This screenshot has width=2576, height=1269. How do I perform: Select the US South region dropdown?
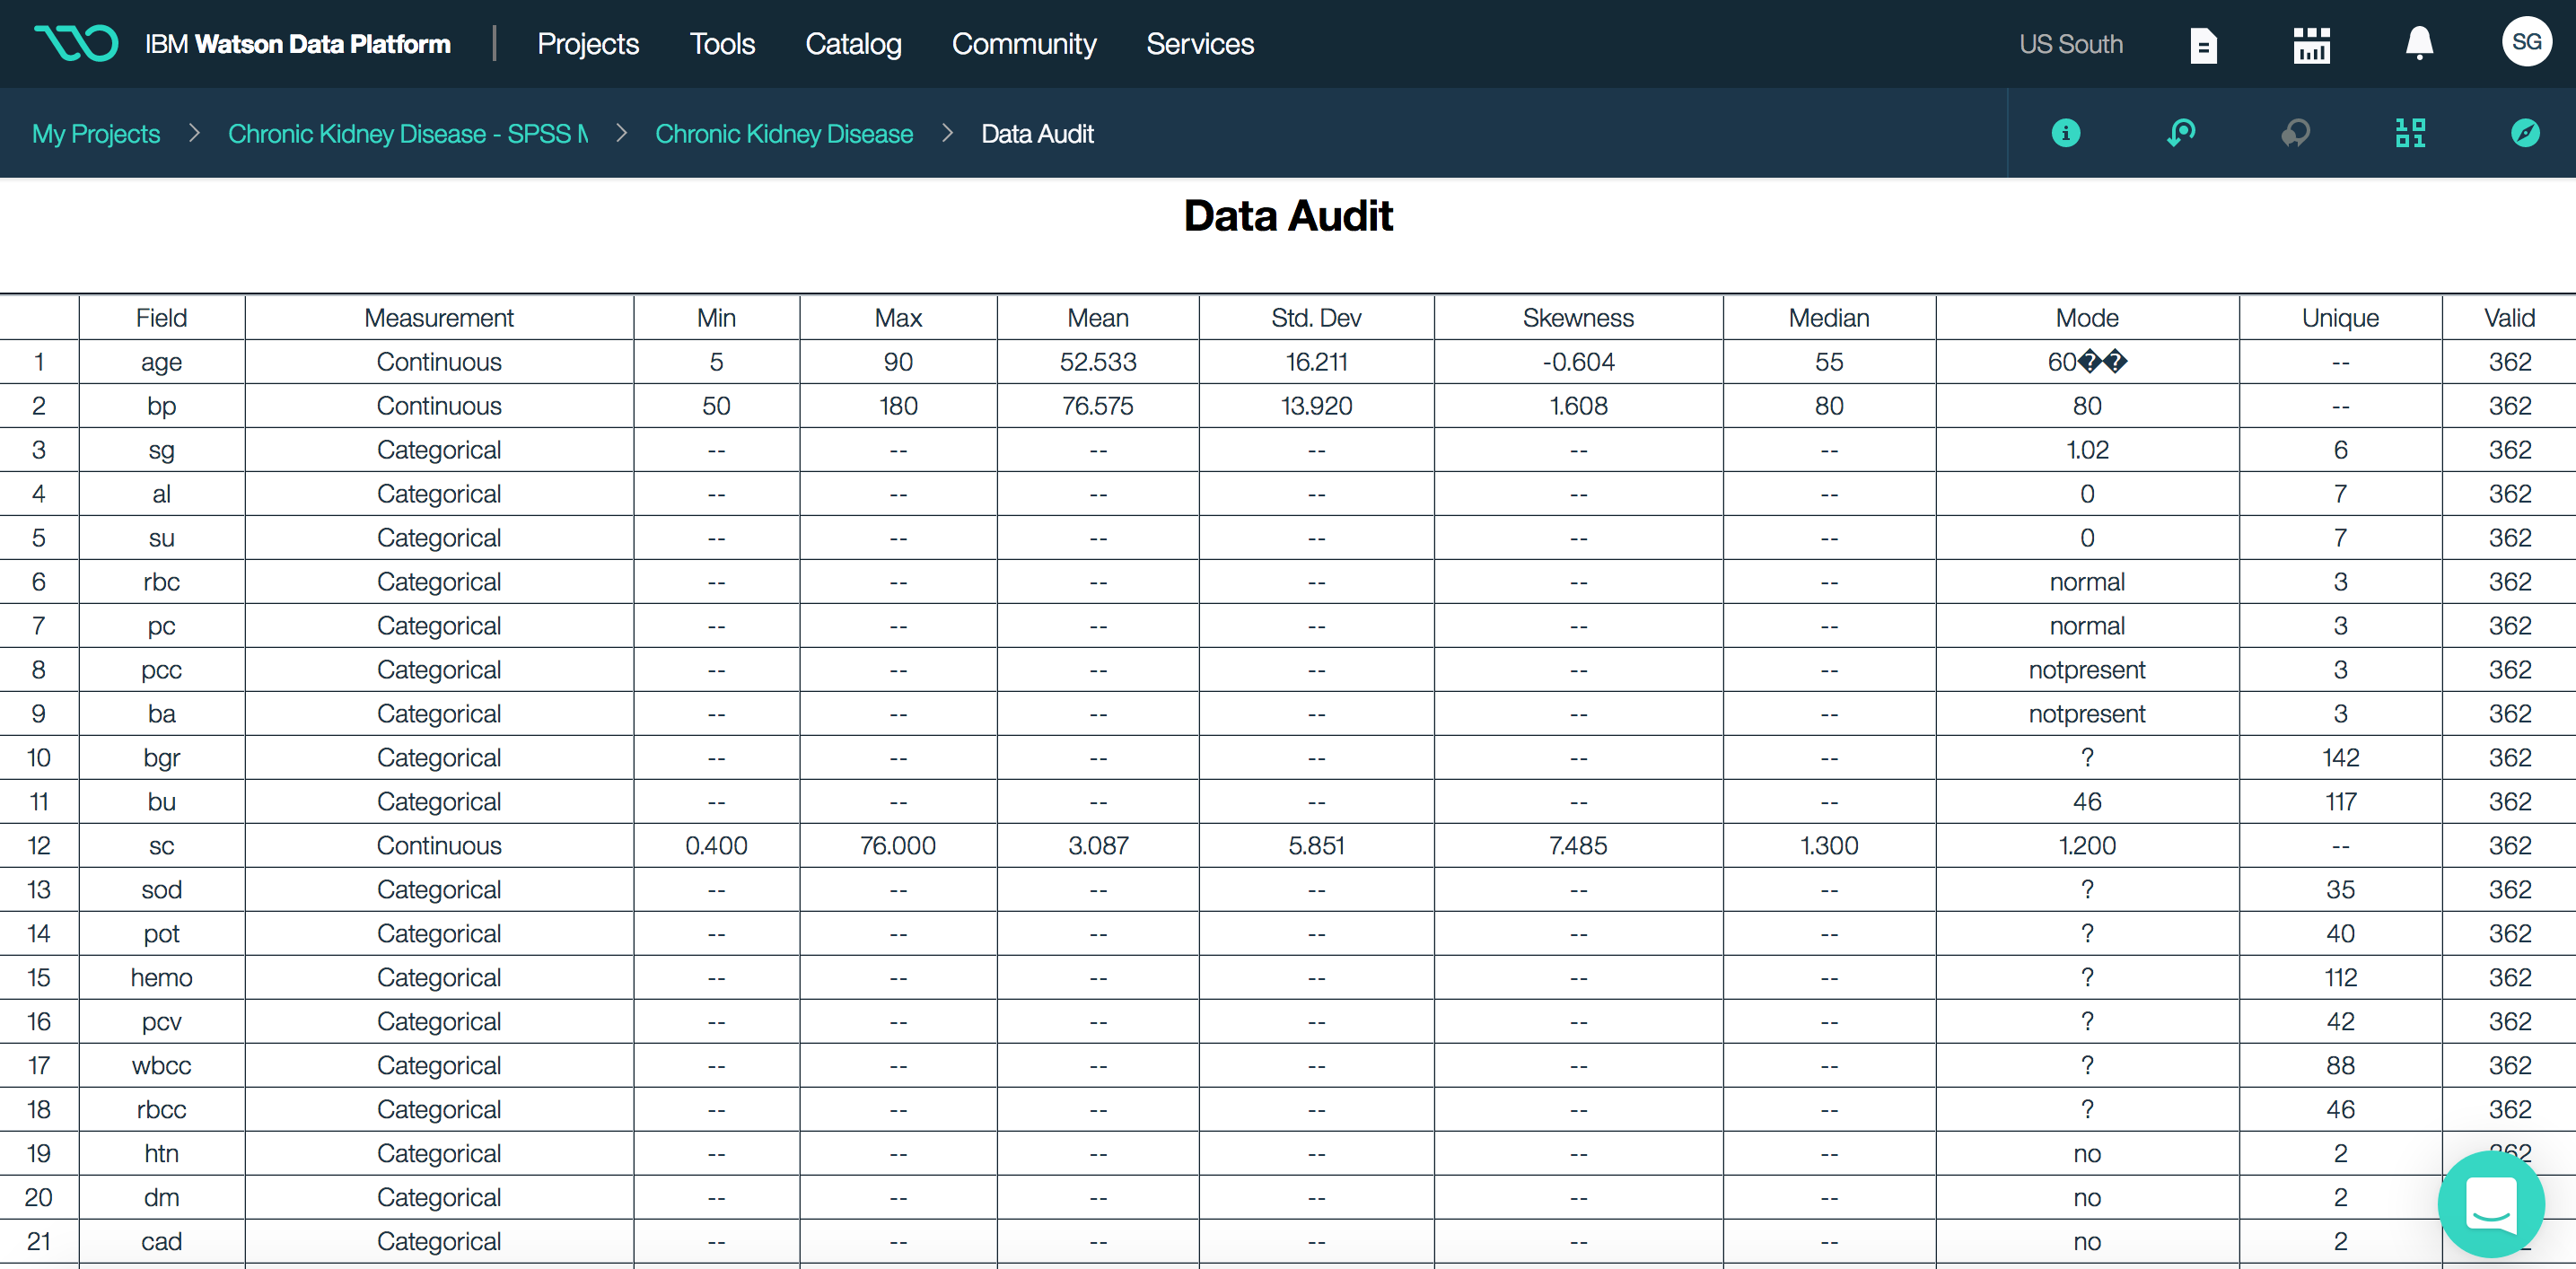point(2070,44)
